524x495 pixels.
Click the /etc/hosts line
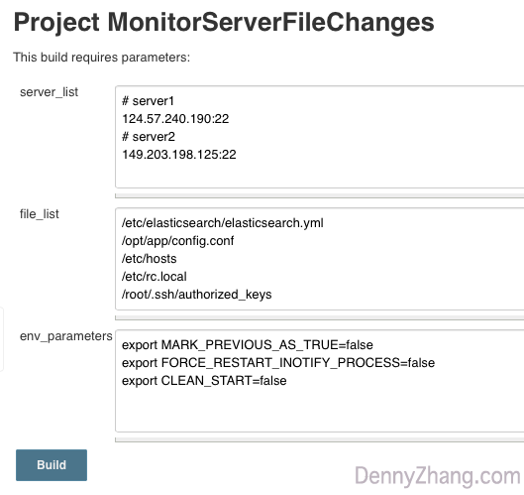(x=149, y=259)
